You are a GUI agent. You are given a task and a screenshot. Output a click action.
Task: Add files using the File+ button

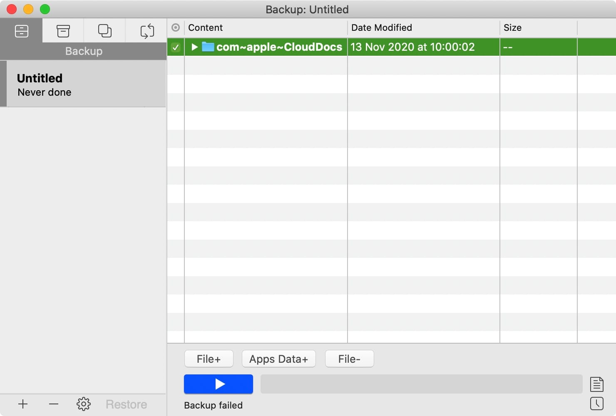(x=209, y=359)
